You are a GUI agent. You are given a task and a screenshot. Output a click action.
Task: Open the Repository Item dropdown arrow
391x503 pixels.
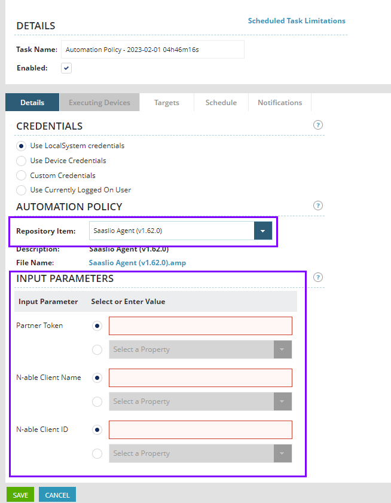coord(263,231)
